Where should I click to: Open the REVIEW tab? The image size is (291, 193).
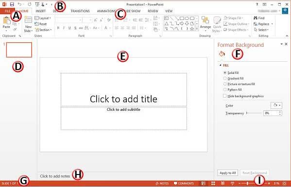(x=153, y=11)
